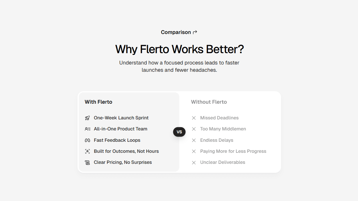This screenshot has height=201, width=358.
Task: Select the rocket icon beside One-Week Launch Sprint
Action: (87, 118)
